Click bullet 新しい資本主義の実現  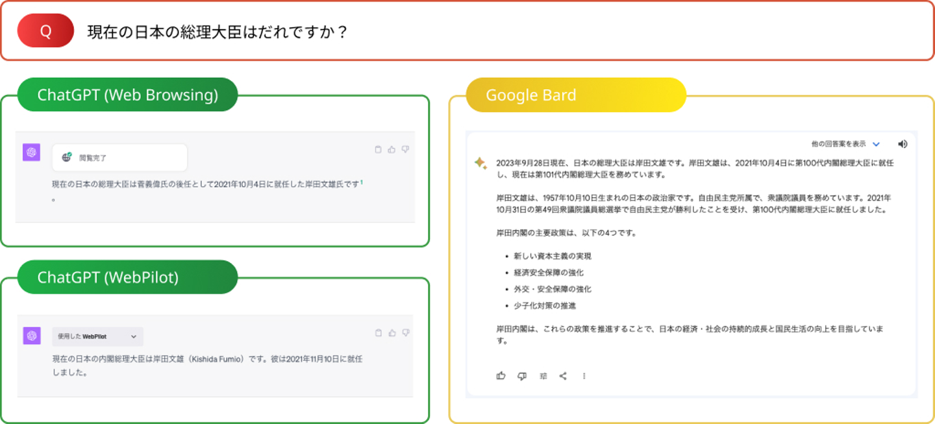point(552,256)
